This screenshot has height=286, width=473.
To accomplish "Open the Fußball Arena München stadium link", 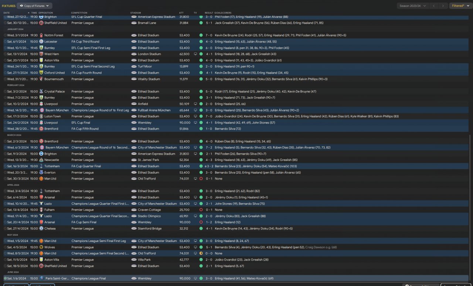I will click(154, 110).
